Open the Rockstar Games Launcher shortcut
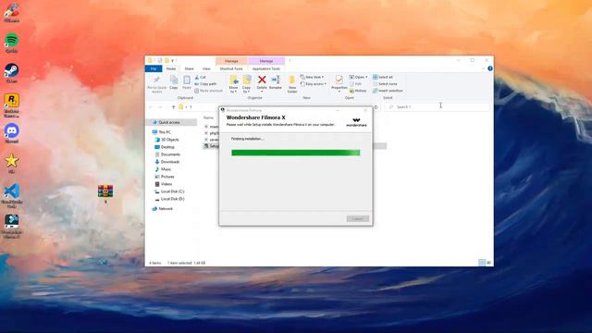This screenshot has width=592, height=333. [x=12, y=105]
